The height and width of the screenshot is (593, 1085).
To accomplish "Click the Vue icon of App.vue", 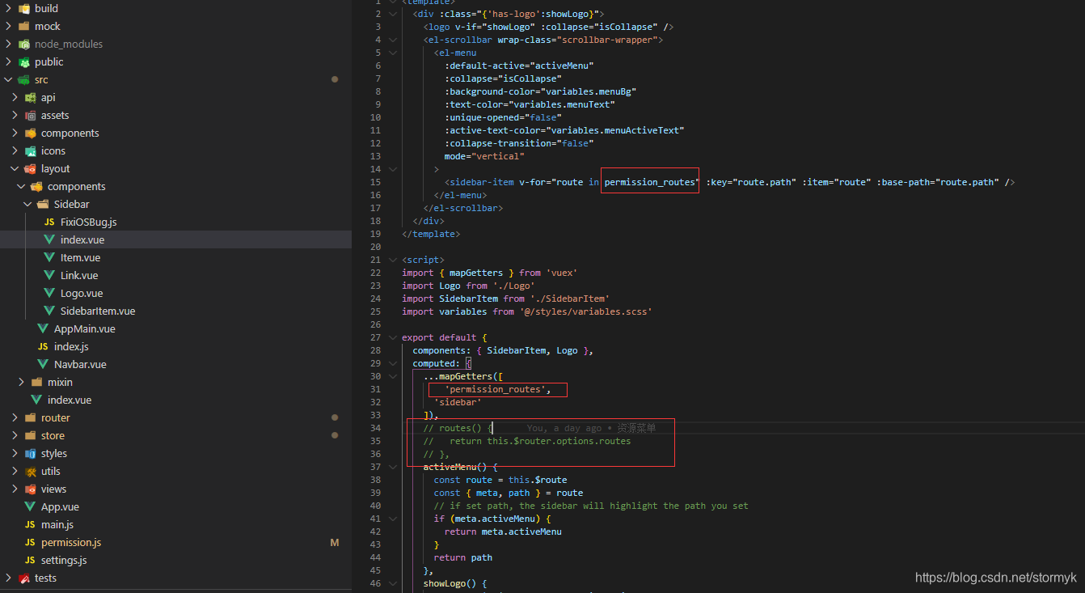I will (30, 506).
